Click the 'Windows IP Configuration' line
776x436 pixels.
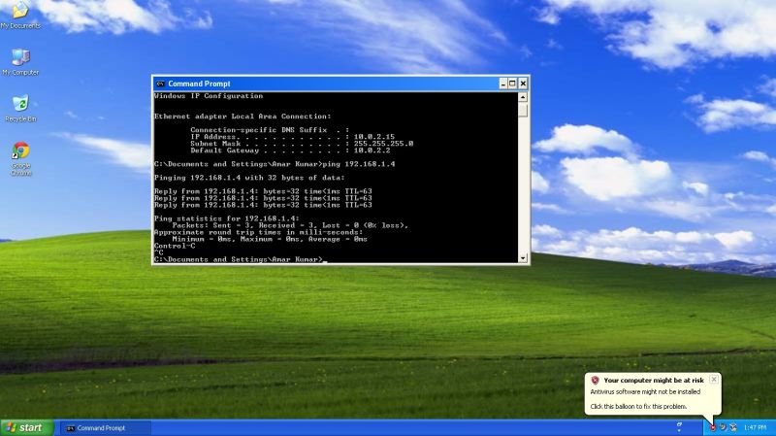click(x=209, y=96)
